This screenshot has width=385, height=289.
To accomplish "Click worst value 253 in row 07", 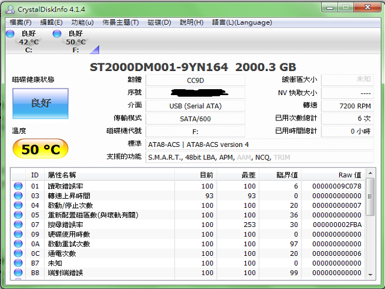I will tap(250, 225).
